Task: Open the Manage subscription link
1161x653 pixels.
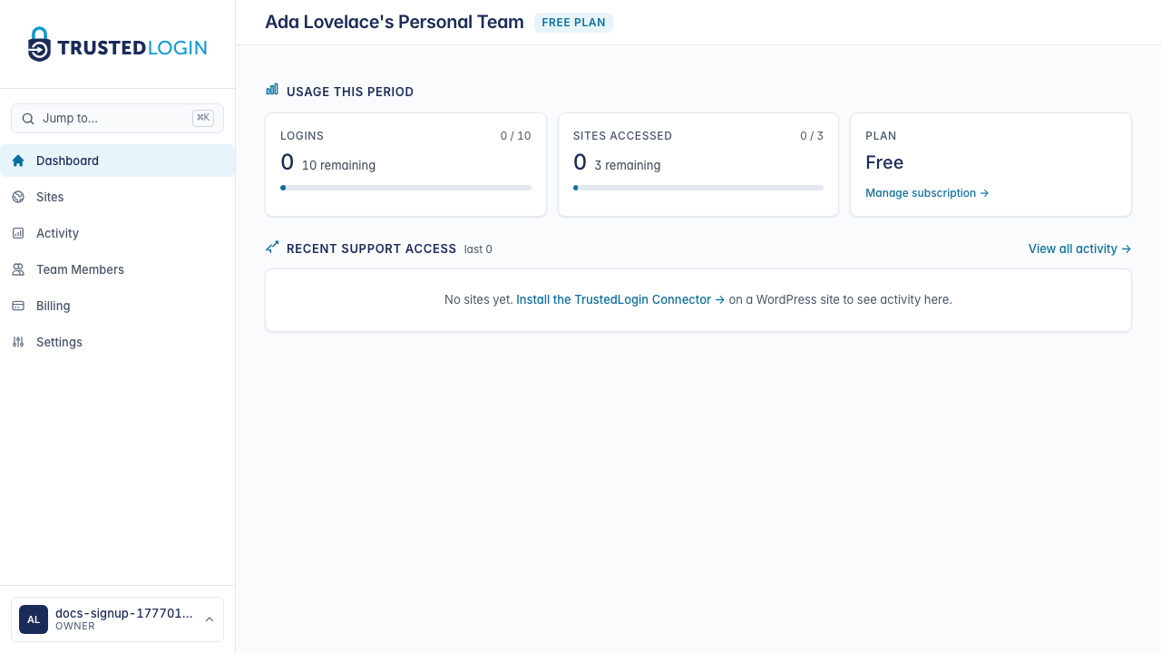Action: coord(926,193)
